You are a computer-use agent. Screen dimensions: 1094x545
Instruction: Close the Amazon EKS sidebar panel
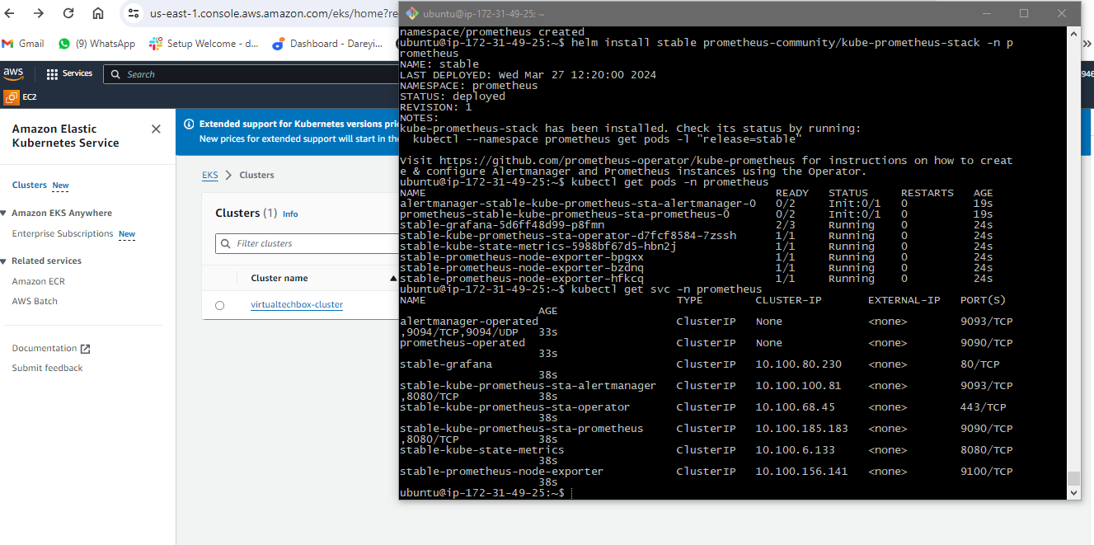click(x=156, y=129)
